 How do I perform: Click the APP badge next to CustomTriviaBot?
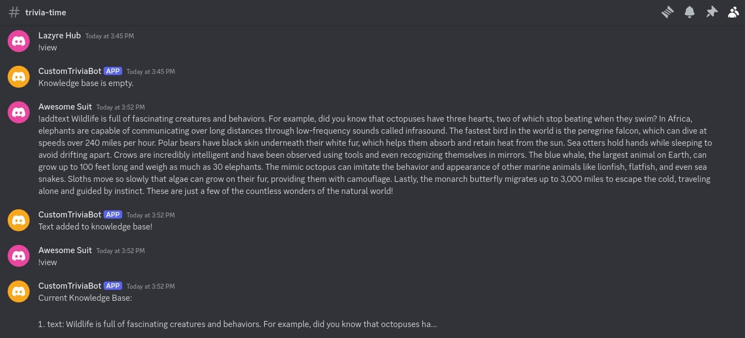pos(112,71)
